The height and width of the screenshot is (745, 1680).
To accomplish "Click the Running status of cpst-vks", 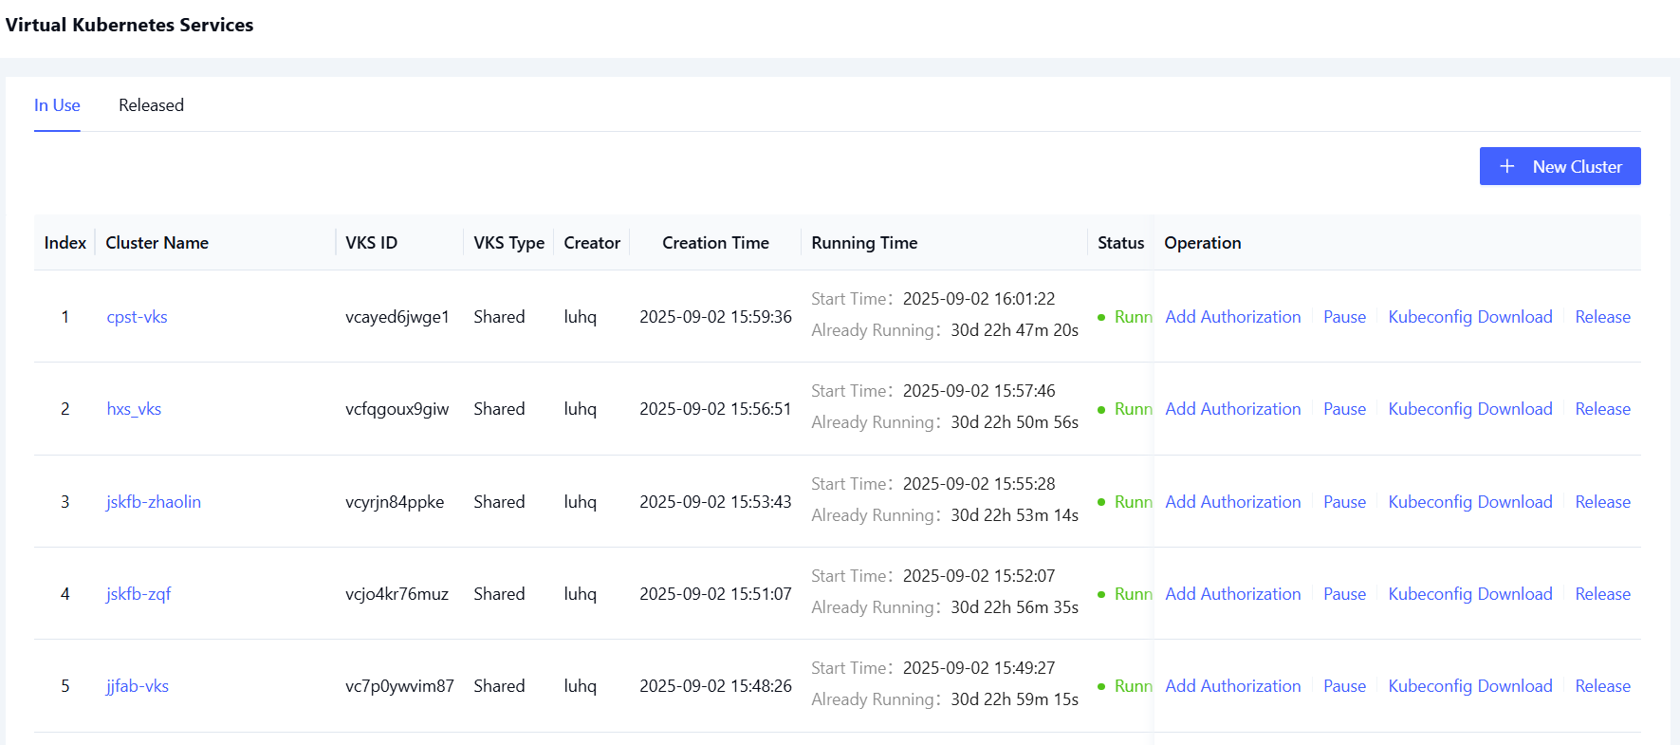I will [x=1132, y=317].
